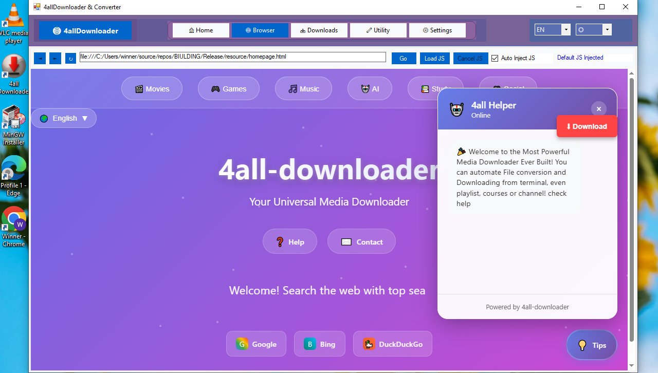Click the scrollbar's up arrow
658x373 pixels.
[632, 73]
